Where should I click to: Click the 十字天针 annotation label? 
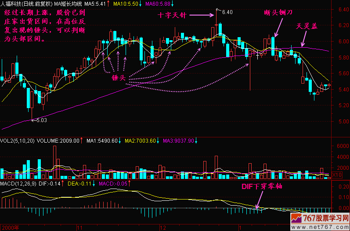[x=173, y=15]
